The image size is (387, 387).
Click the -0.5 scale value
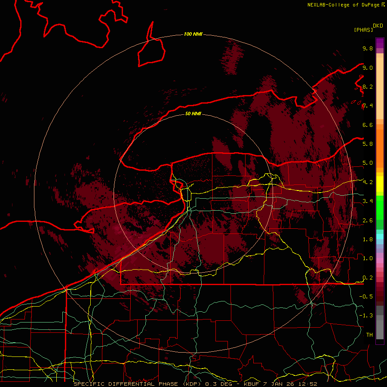(x=366, y=296)
